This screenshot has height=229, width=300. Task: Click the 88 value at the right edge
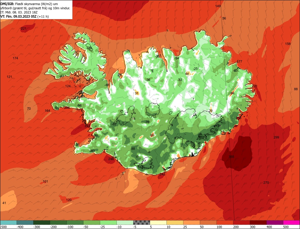pos(296,89)
